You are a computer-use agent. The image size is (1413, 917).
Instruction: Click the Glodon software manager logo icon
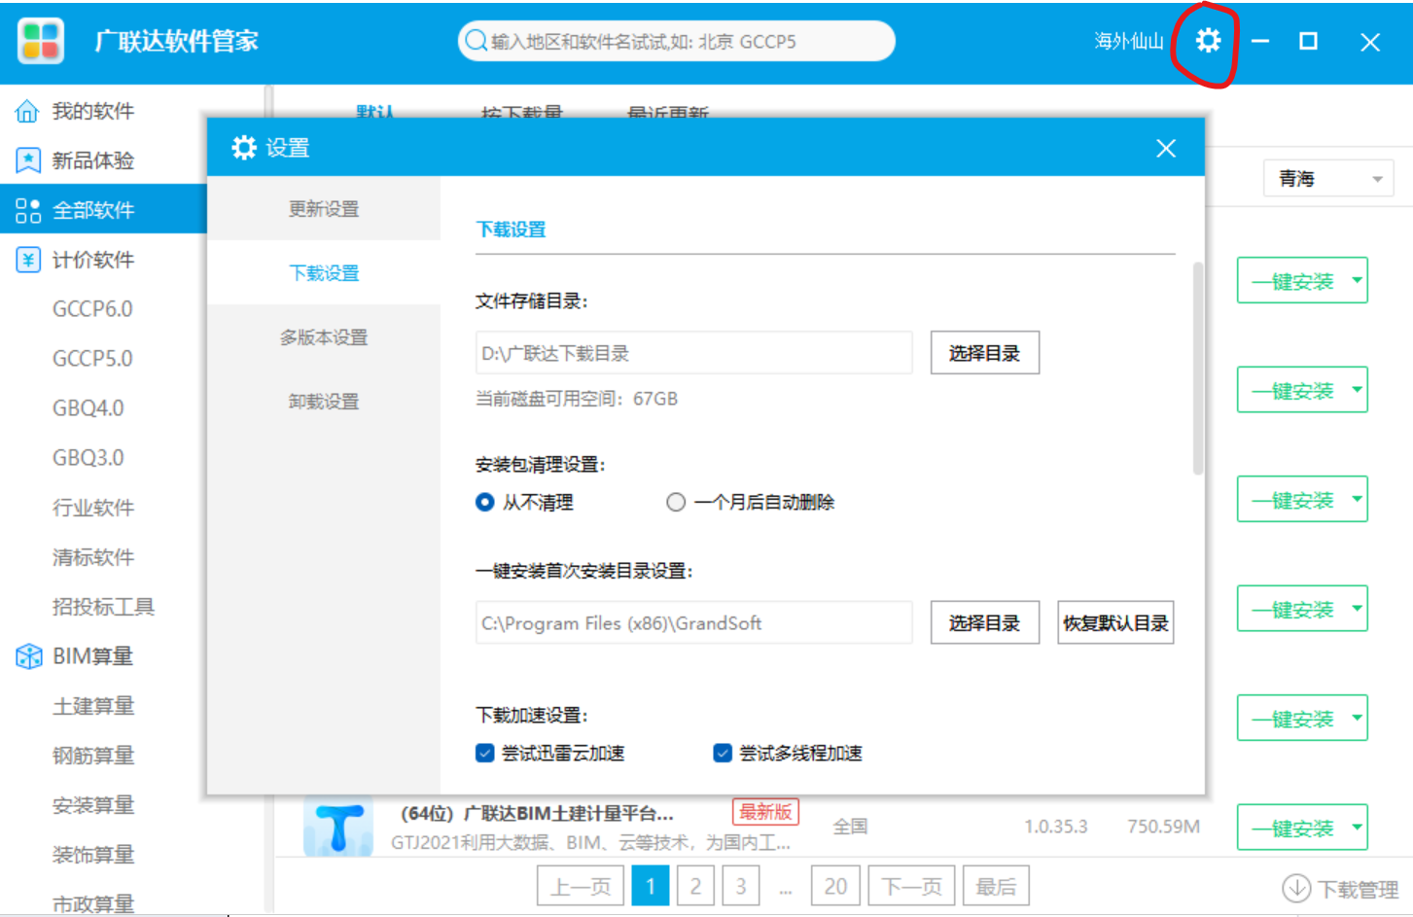coord(41,41)
